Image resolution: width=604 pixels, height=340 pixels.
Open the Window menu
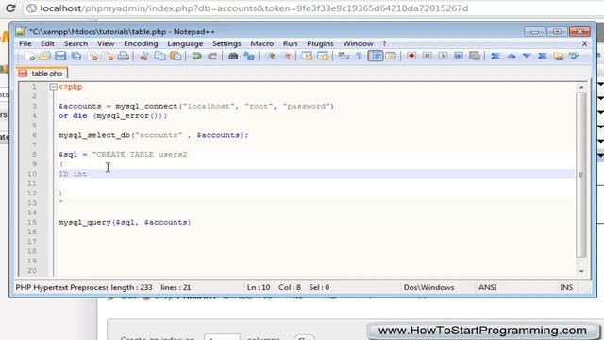(358, 43)
